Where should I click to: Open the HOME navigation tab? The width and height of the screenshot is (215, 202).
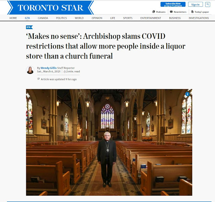point(13,18)
